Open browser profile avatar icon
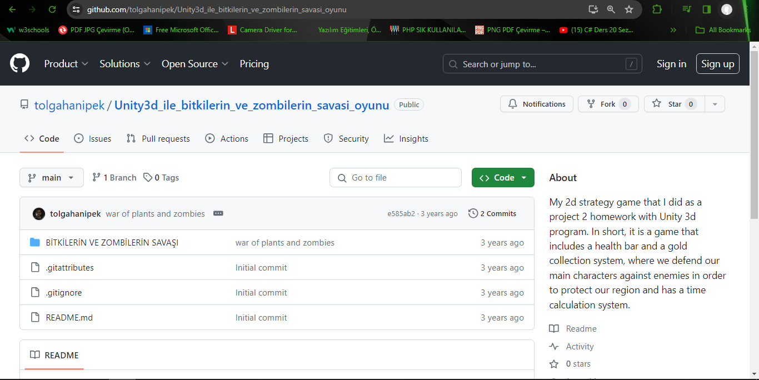Image resolution: width=759 pixels, height=380 pixels. pyautogui.click(x=726, y=9)
